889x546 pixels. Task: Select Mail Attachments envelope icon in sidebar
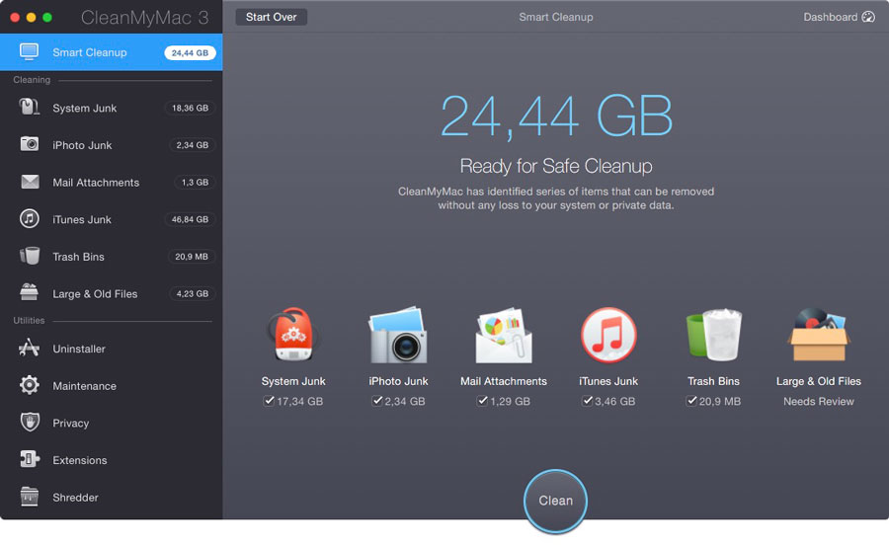(x=30, y=182)
